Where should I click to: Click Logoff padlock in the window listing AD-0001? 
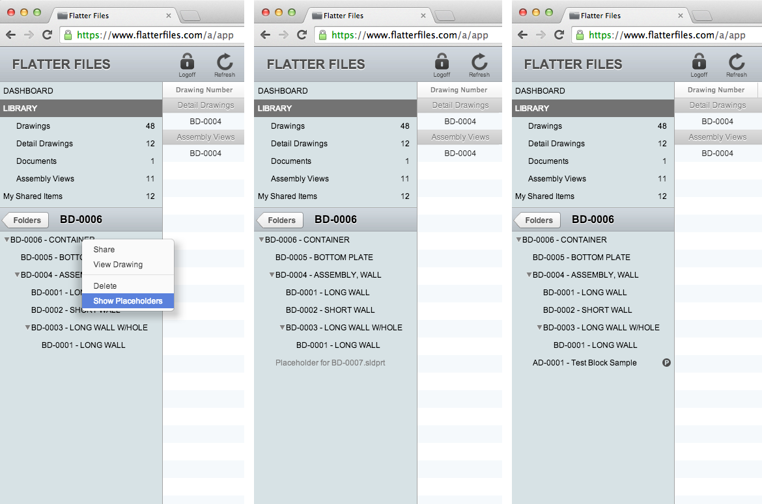pyautogui.click(x=699, y=62)
